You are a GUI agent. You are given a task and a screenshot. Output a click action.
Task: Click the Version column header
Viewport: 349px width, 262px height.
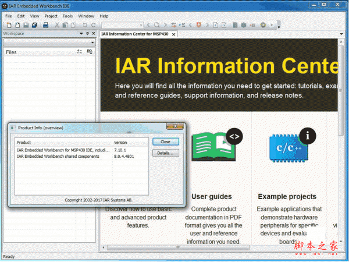click(x=130, y=143)
